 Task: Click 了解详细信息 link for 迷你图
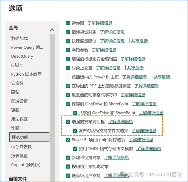(x=100, y=23)
